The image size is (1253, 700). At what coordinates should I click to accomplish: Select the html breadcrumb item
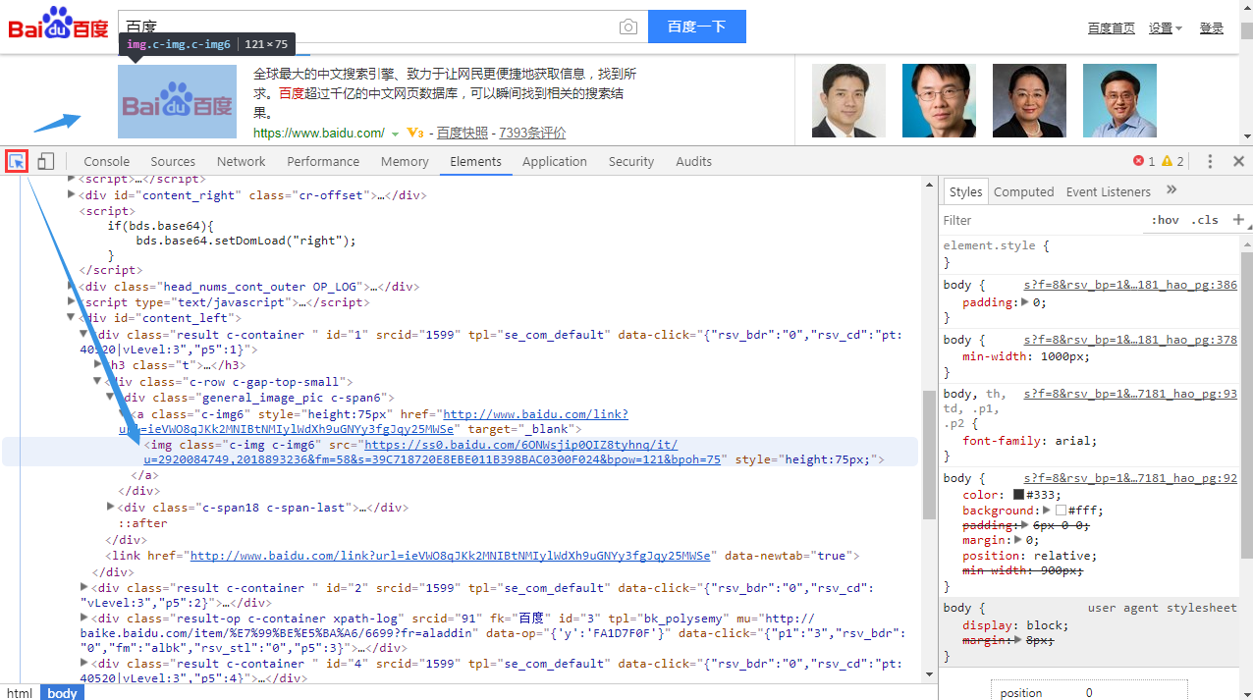pos(20,693)
